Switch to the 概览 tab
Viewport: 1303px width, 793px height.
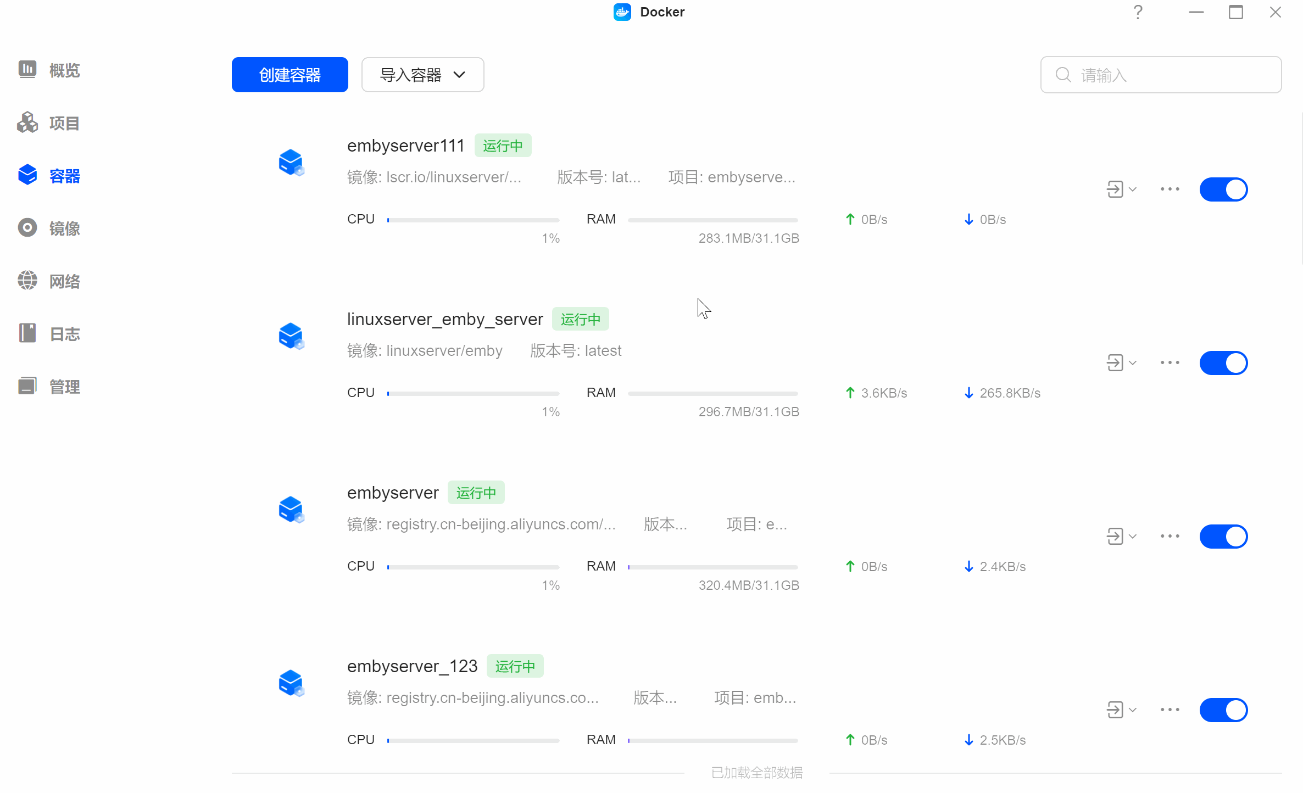(64, 70)
